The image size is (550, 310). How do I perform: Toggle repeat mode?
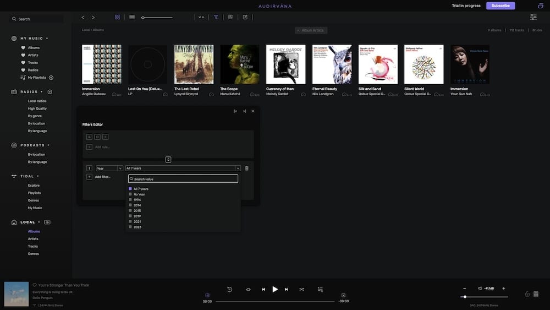(x=249, y=289)
